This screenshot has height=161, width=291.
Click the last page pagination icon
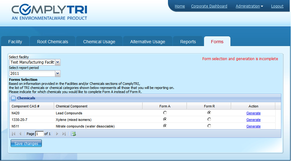pyautogui.click(x=64, y=134)
